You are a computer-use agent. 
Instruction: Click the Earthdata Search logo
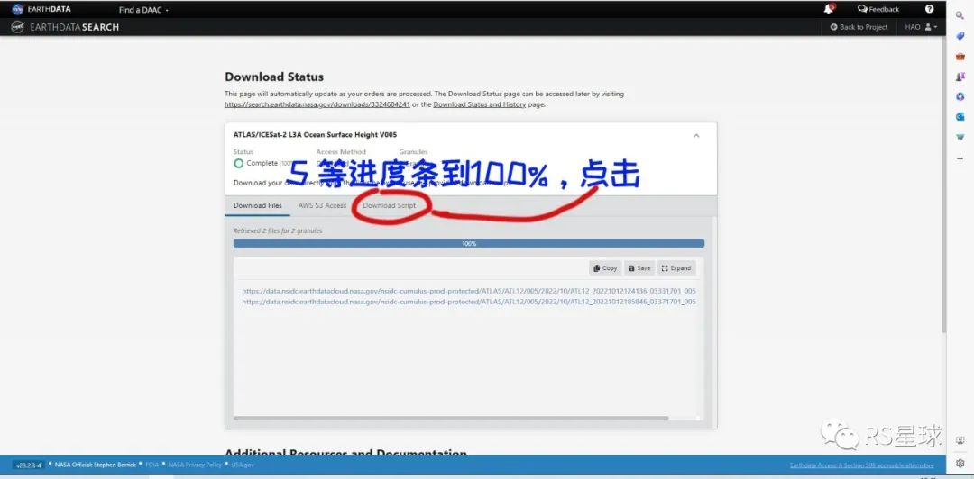(65, 27)
